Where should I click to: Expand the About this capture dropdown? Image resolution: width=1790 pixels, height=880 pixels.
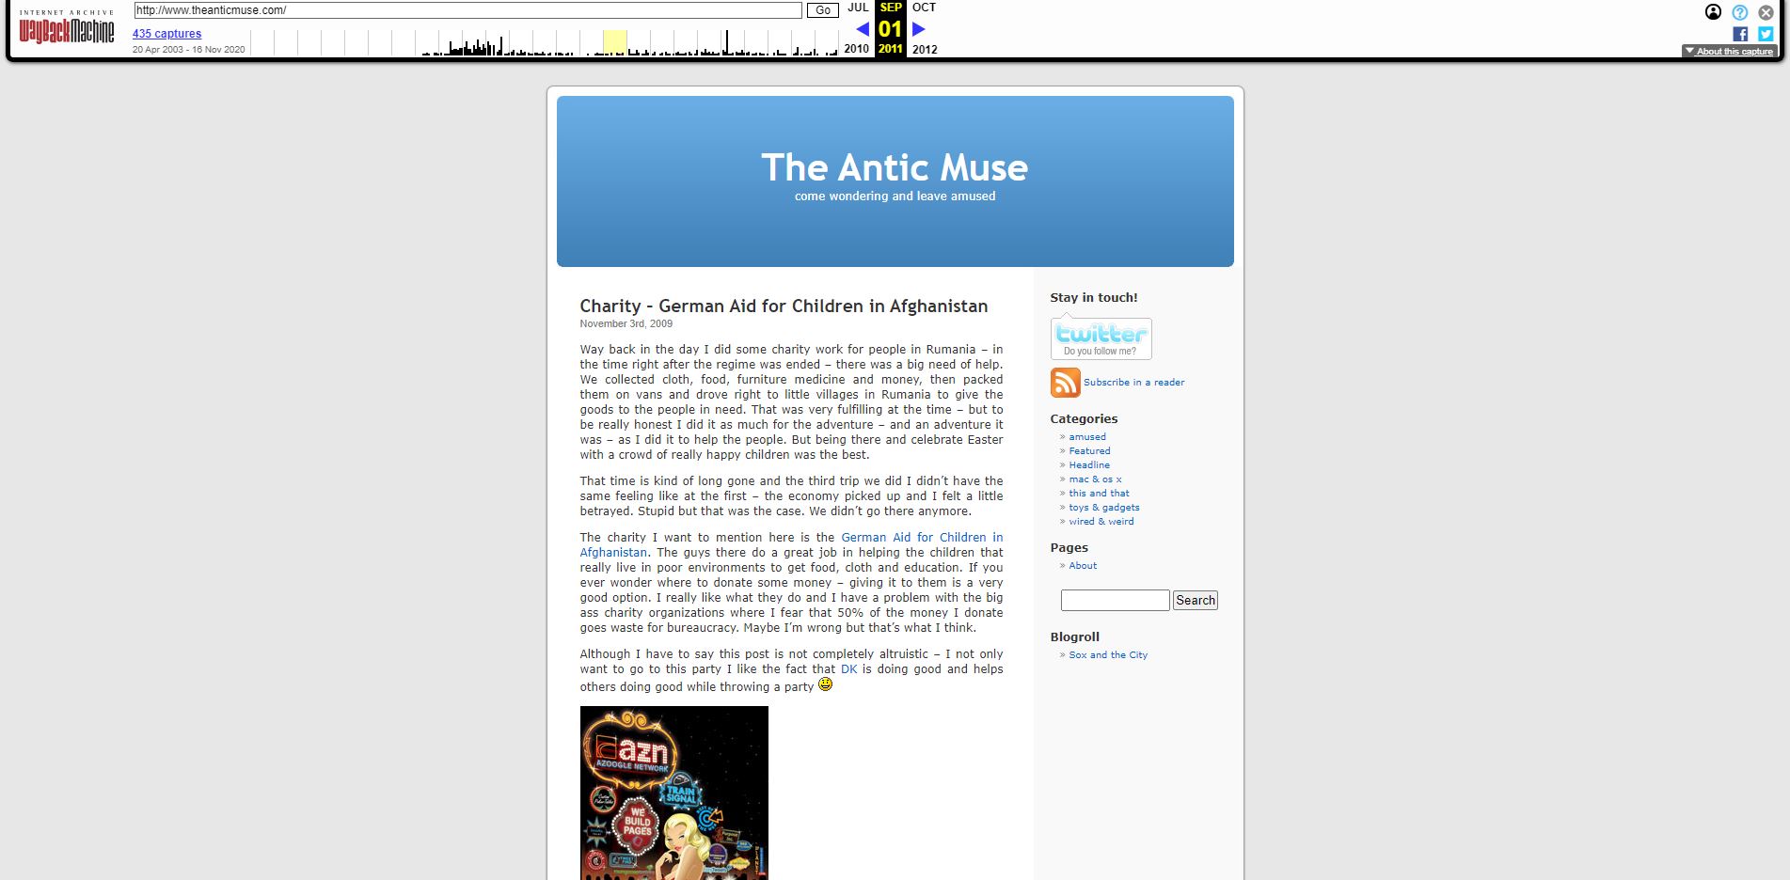(1729, 52)
